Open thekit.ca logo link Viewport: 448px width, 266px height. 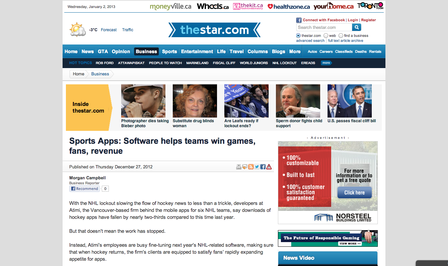coord(248,6)
